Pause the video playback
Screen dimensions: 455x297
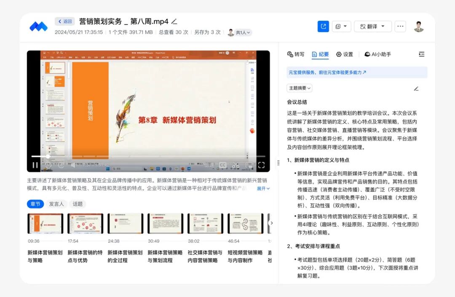[x=35, y=165]
